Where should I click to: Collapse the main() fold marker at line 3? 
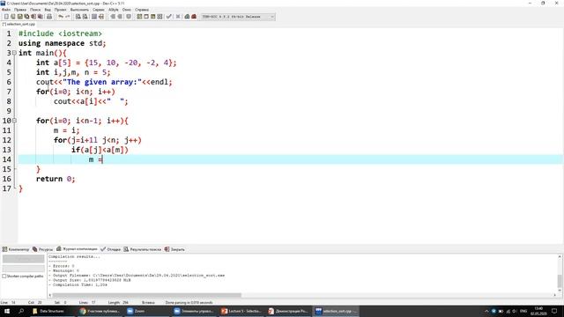(x=14, y=53)
